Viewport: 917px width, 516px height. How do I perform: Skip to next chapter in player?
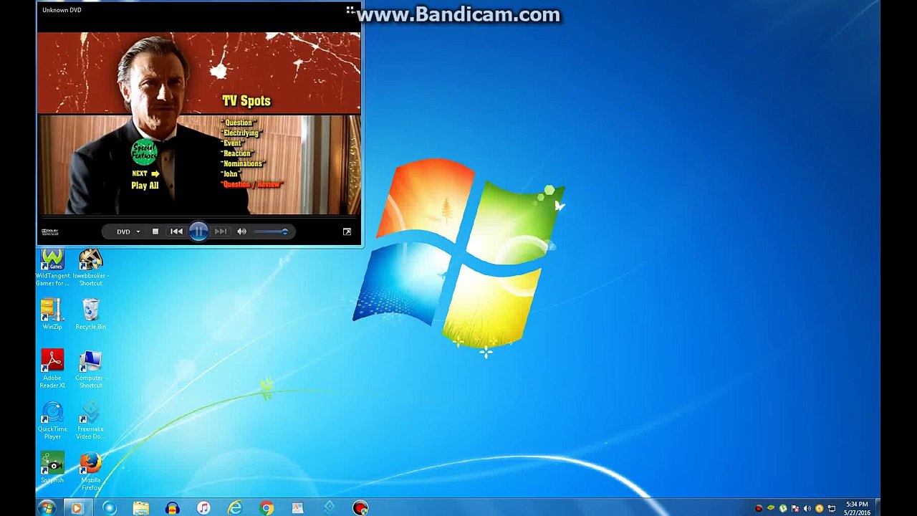pyautogui.click(x=221, y=231)
